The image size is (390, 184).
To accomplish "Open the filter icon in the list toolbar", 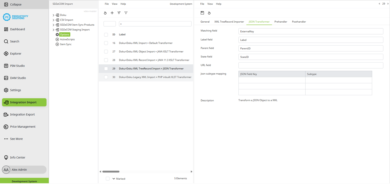I will 126,13.
